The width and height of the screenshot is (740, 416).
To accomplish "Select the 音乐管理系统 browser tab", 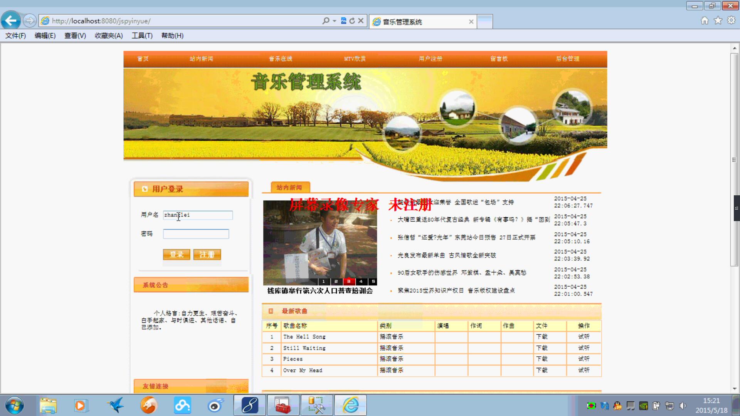I will [x=423, y=22].
